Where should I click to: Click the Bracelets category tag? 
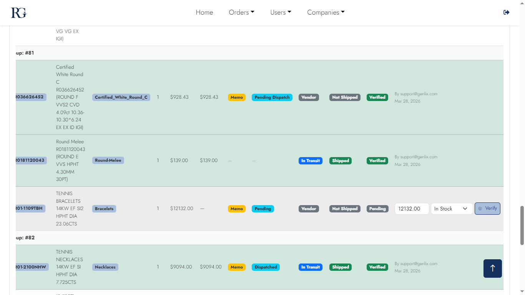(x=104, y=209)
